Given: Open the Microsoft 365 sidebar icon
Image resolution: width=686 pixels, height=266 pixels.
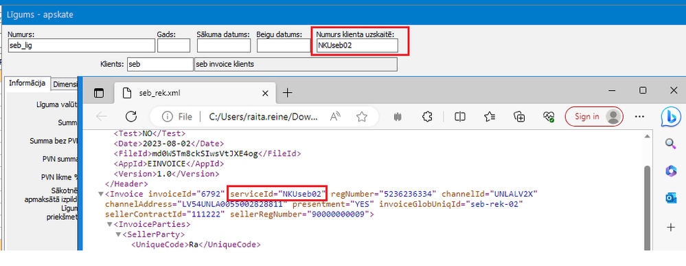Looking at the screenshot, I should tap(671, 171).
